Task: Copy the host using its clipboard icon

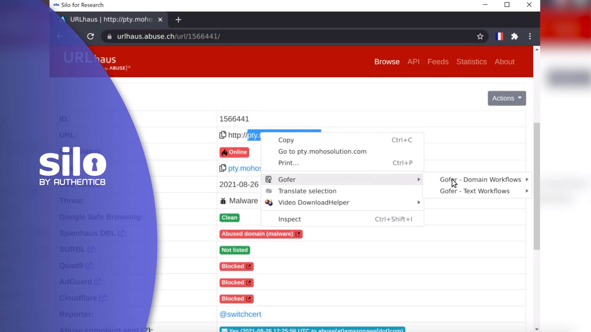Action: [x=223, y=168]
